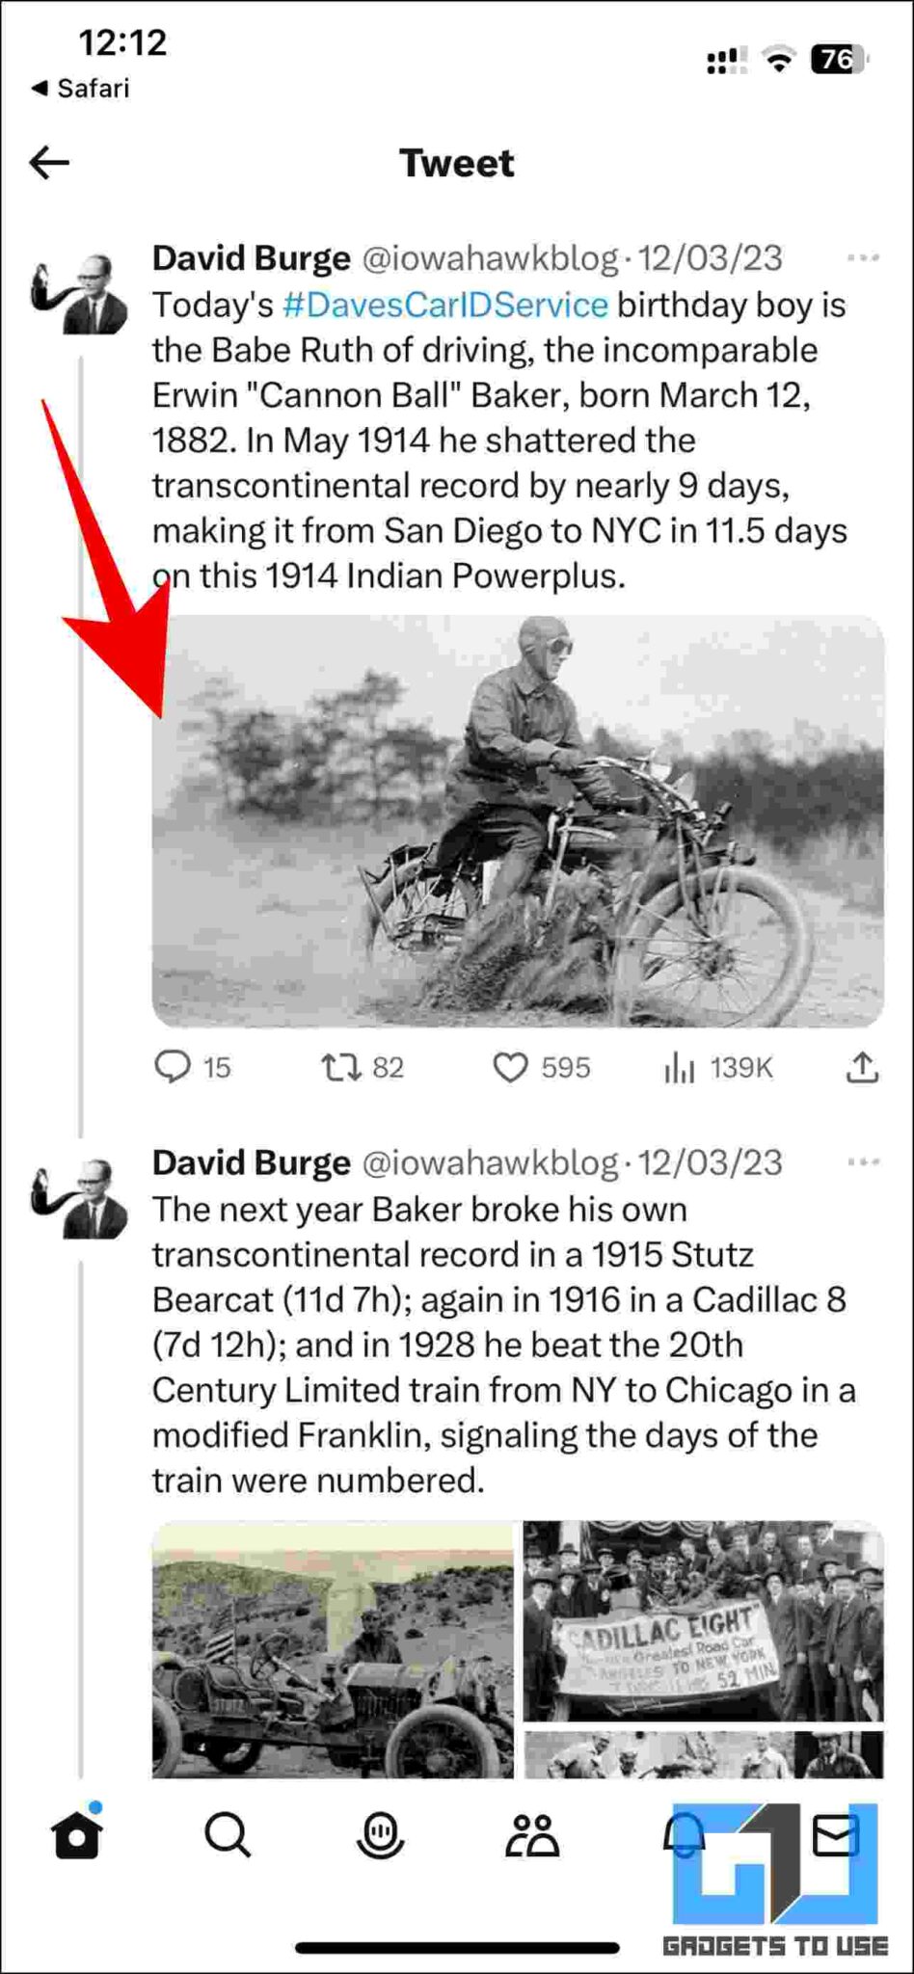Open the three-dot menu on second tweet
The height and width of the screenshot is (1974, 914).
pos(864,1161)
